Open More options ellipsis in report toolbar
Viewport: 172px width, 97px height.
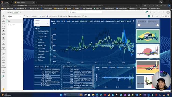click(x=89, y=16)
